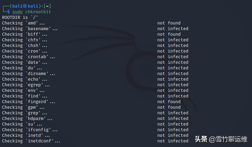Click the ROOTDIR is `/' line
The image size is (252, 147).
[17, 17]
